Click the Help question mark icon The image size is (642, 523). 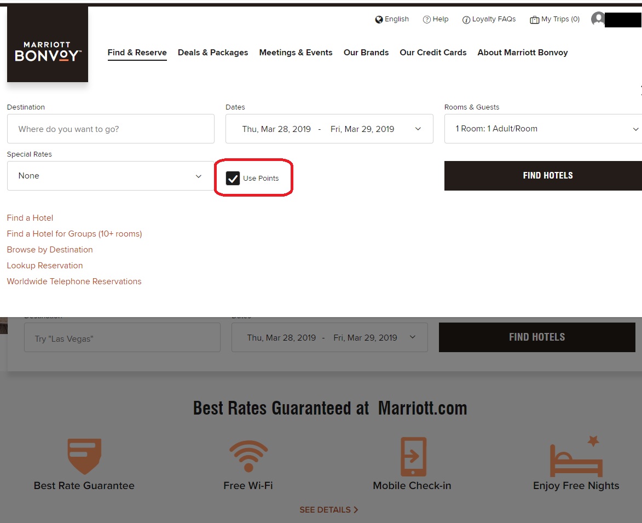pos(427,20)
